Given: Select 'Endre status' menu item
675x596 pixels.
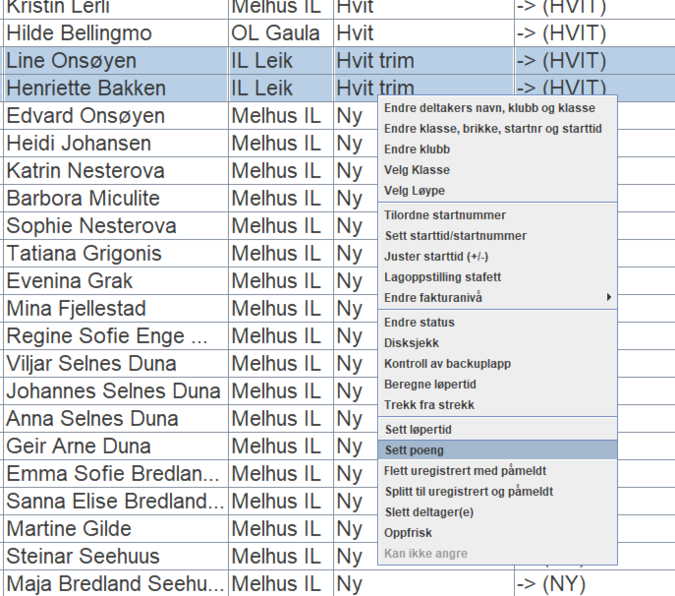Looking at the screenshot, I should click(x=420, y=323).
